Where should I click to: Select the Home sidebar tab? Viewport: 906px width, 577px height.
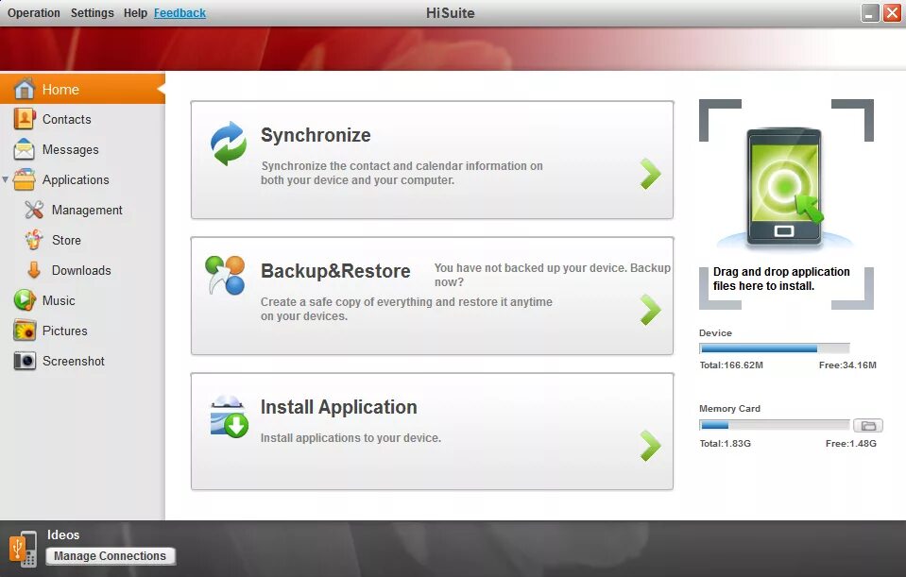pyautogui.click(x=82, y=89)
